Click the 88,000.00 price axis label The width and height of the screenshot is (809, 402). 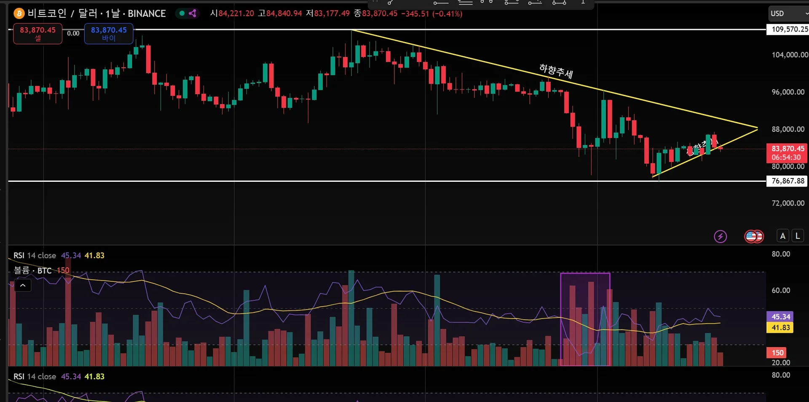coord(788,129)
